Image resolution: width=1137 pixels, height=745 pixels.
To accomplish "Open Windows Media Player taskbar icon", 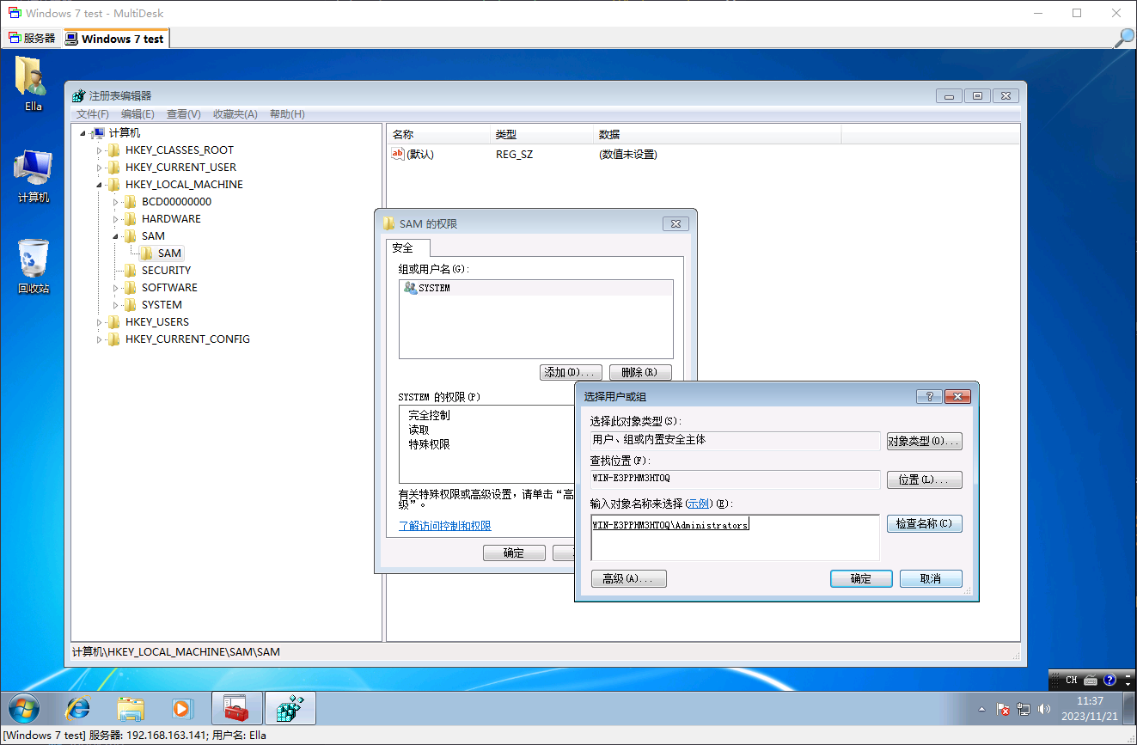I will tap(181, 709).
